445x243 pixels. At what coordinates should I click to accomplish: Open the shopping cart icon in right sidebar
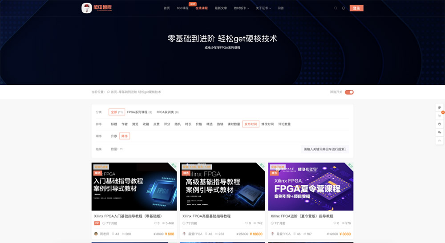coord(439,116)
